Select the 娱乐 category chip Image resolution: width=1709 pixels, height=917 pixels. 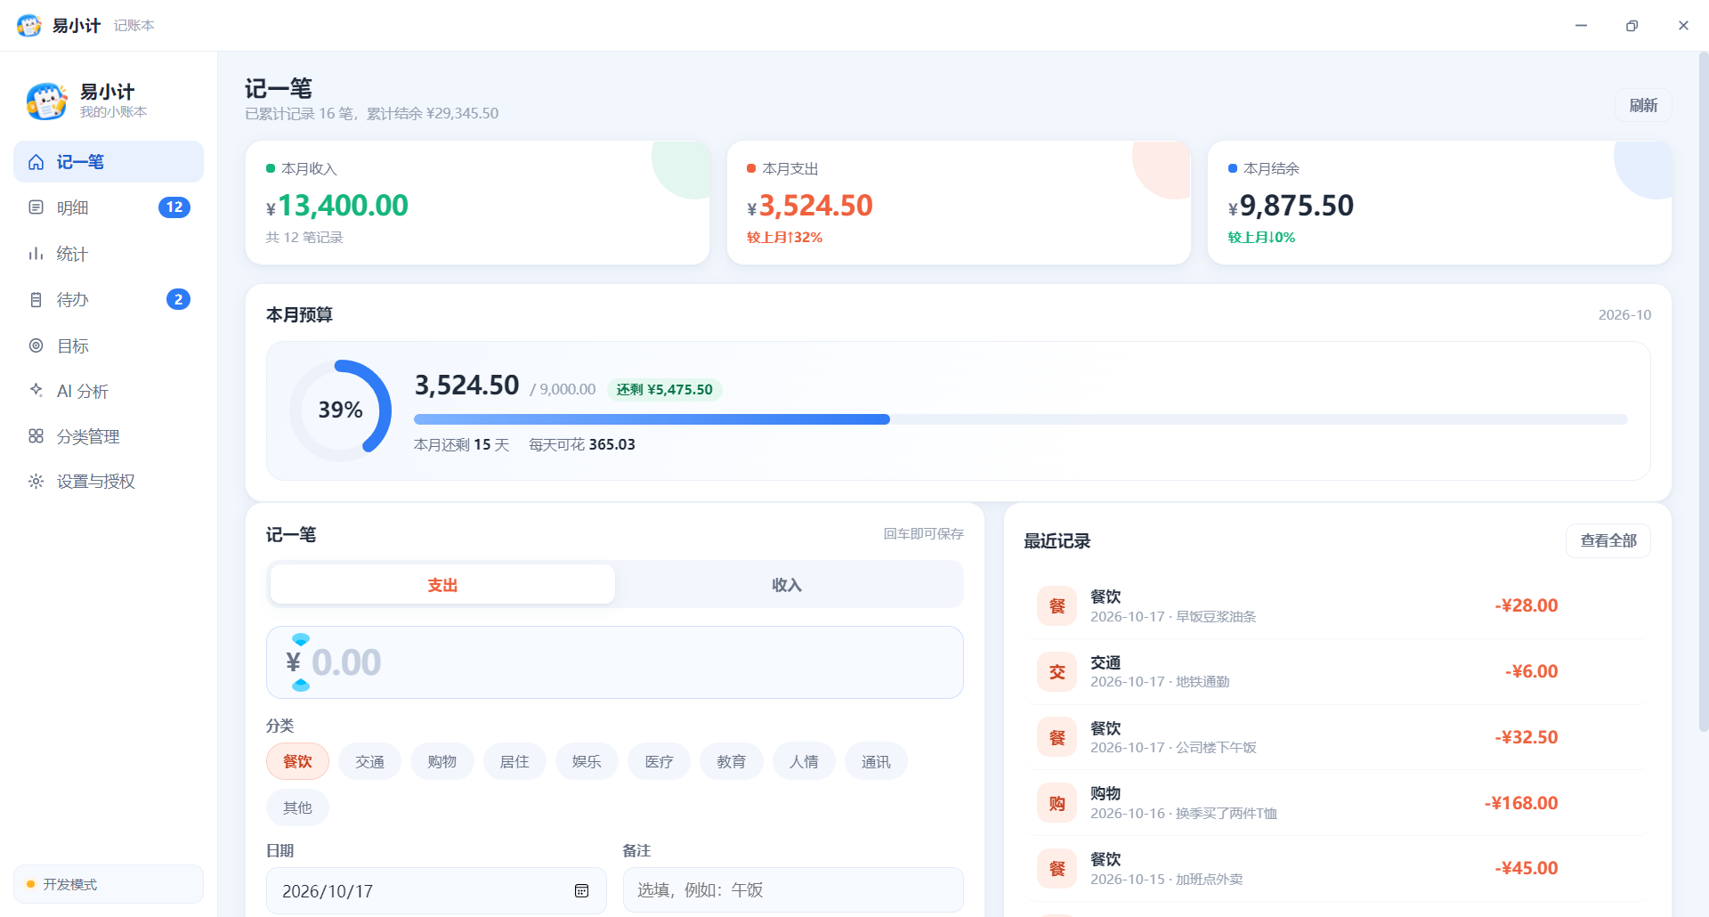[x=587, y=761]
